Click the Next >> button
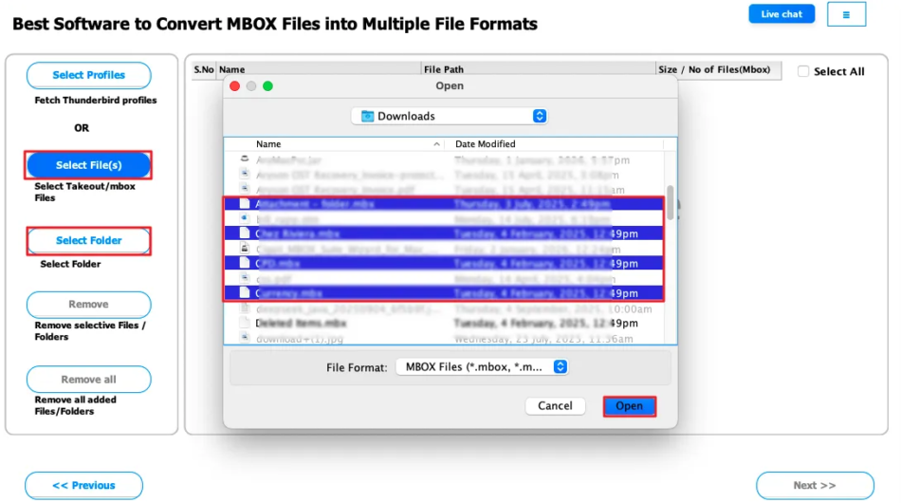 [x=815, y=485]
